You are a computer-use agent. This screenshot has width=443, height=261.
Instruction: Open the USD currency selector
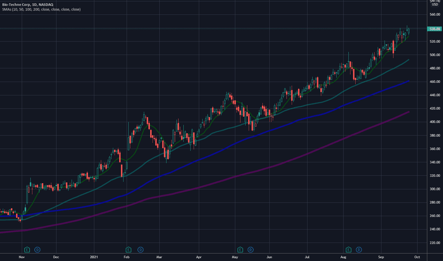pyautogui.click(x=435, y=5)
